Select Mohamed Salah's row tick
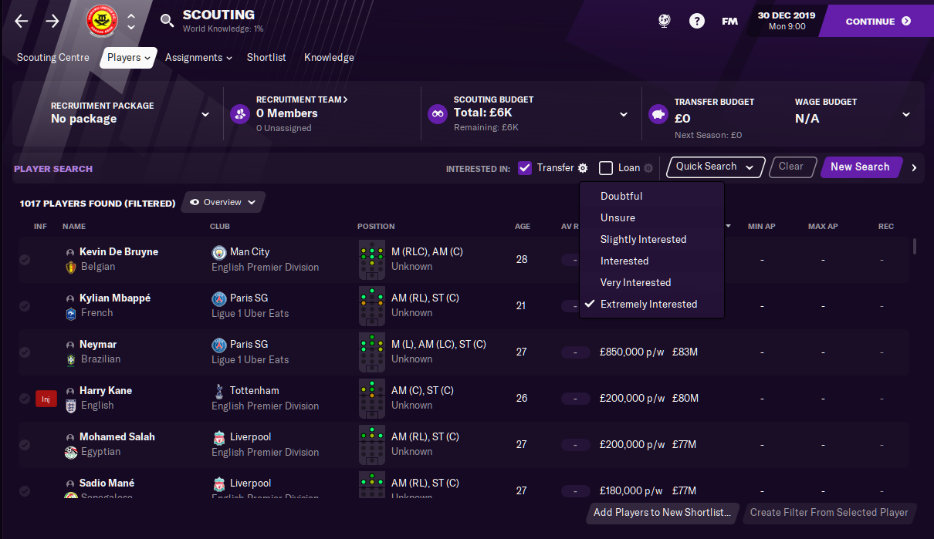Image resolution: width=934 pixels, height=539 pixels. [25, 445]
